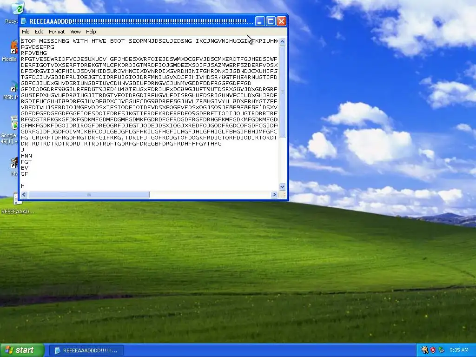Click the text line FGT
Screen dimensions: 476x357
pyautogui.click(x=26, y=162)
